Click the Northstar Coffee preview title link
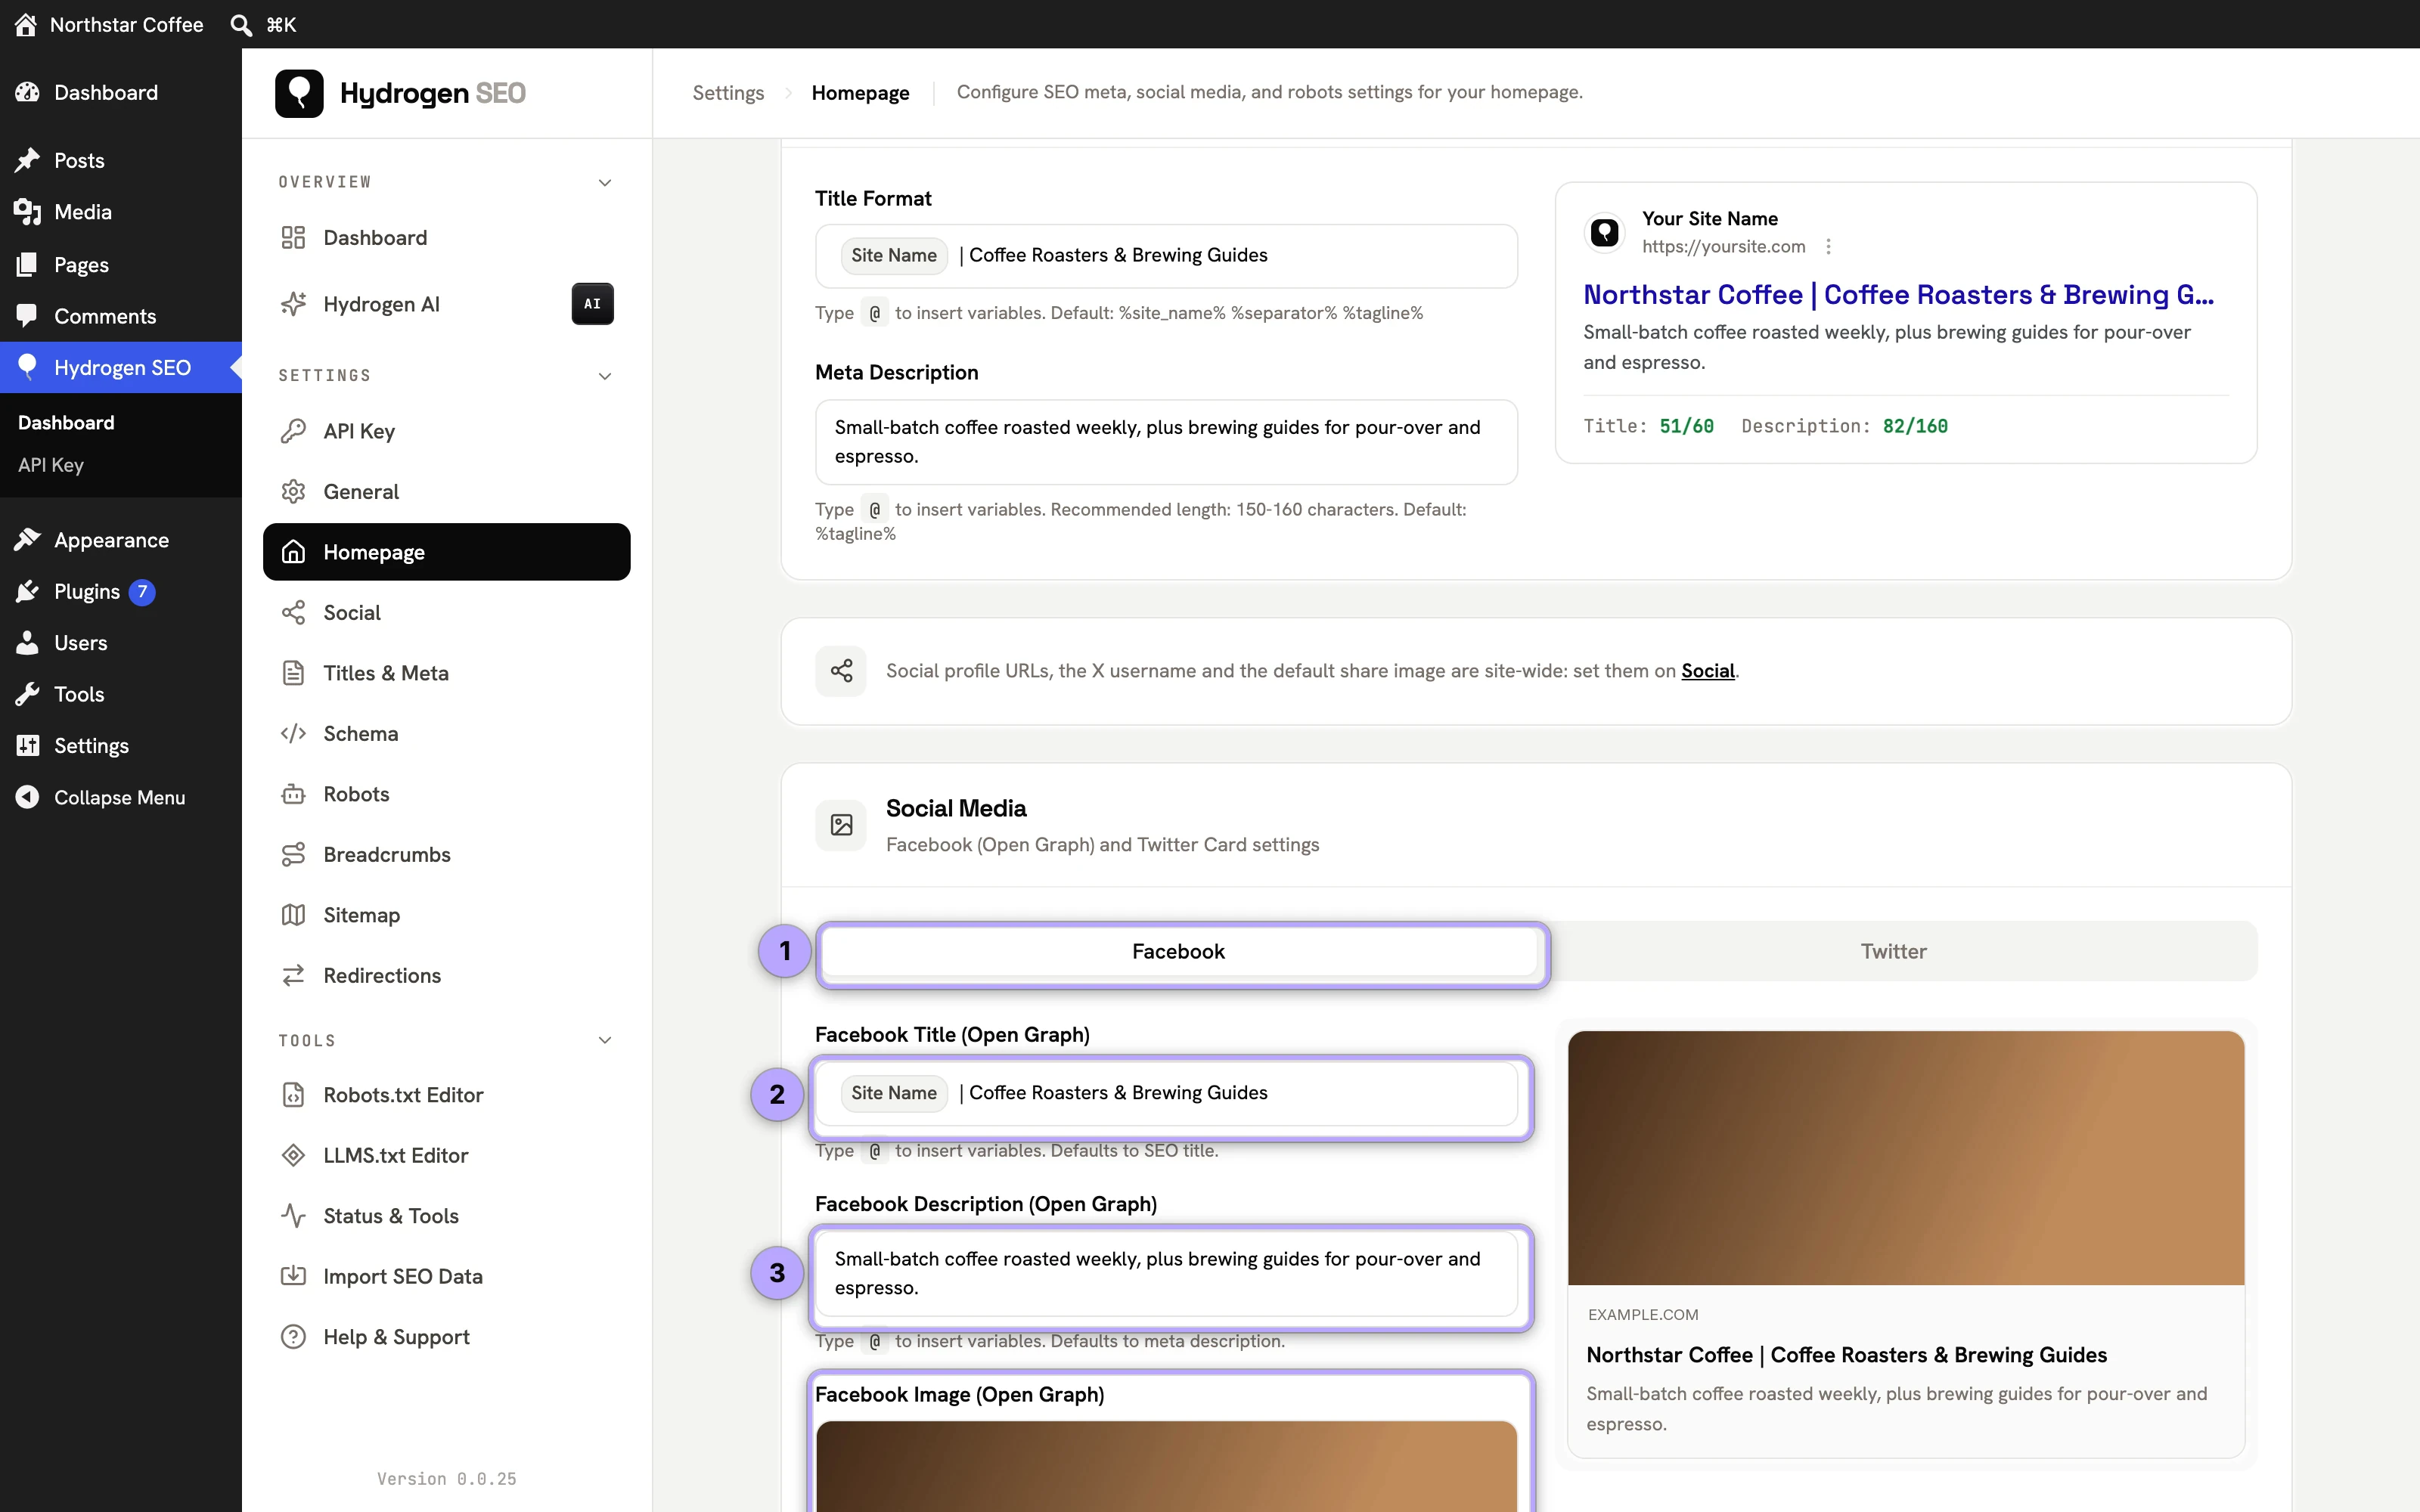This screenshot has height=1512, width=2420. [x=1898, y=295]
